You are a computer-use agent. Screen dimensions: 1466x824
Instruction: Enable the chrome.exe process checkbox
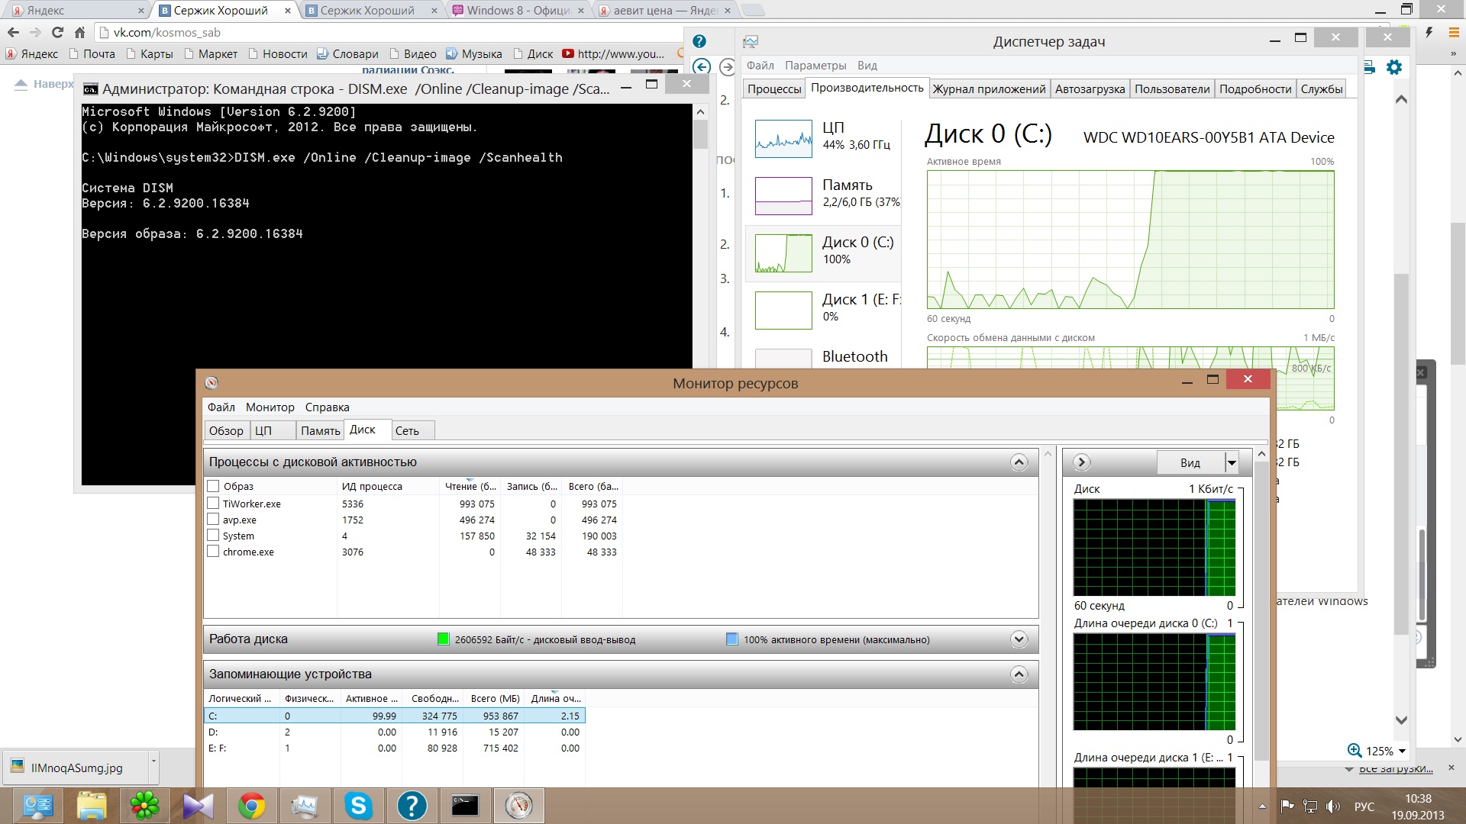(x=213, y=552)
